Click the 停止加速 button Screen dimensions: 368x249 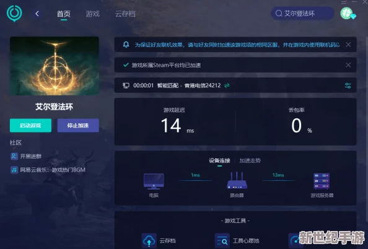(x=78, y=125)
